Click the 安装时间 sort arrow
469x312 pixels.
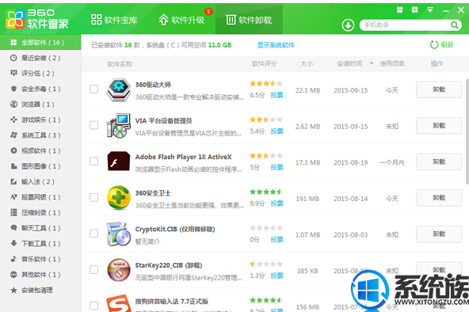point(372,63)
